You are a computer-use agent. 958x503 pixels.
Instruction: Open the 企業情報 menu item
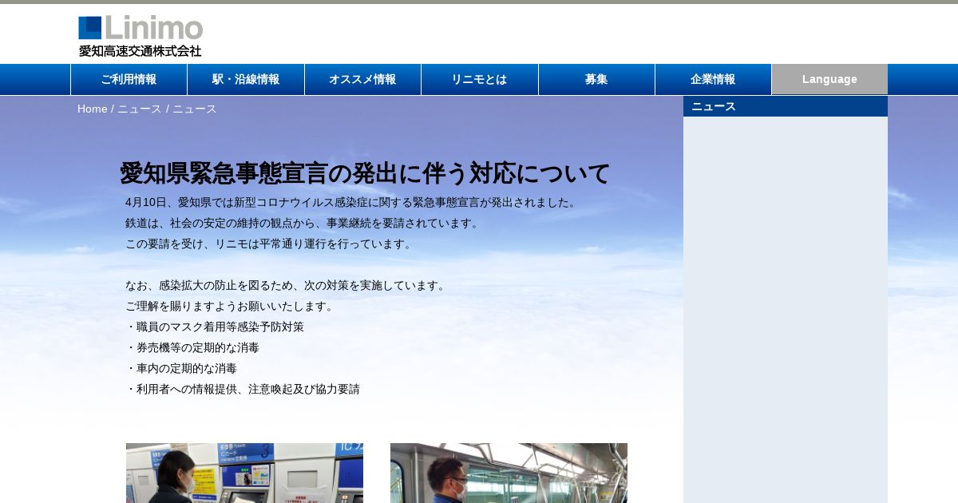click(713, 79)
